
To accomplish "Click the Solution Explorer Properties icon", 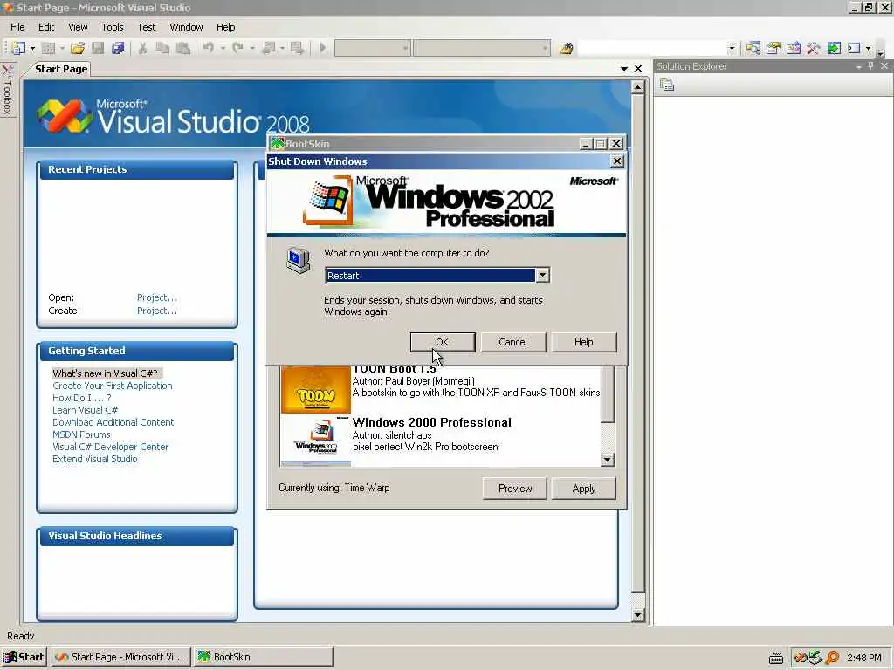I will [667, 85].
